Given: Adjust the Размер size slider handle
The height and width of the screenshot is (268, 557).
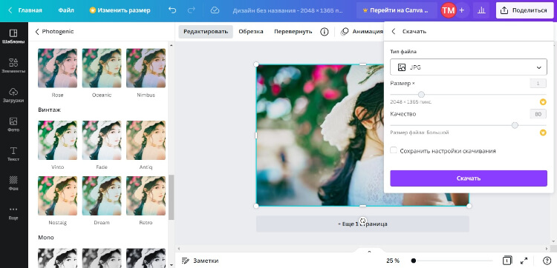Looking at the screenshot, I should (x=421, y=95).
